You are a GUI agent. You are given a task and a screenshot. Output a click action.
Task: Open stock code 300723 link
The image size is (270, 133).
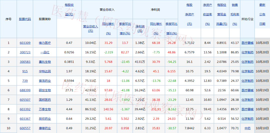coord(25,52)
